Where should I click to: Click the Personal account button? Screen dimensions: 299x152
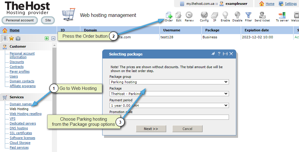20,20
